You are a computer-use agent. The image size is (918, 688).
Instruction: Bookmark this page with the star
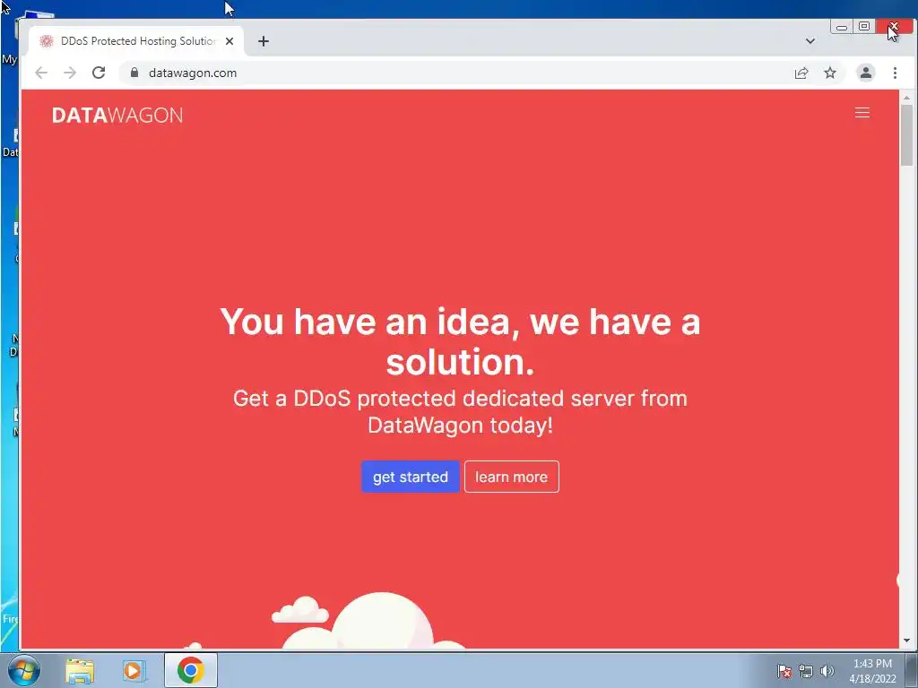click(x=829, y=73)
